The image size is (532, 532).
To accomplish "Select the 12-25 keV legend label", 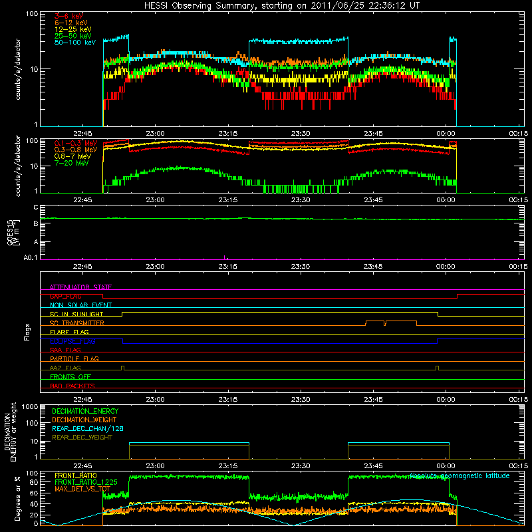I will pyautogui.click(x=73, y=29).
